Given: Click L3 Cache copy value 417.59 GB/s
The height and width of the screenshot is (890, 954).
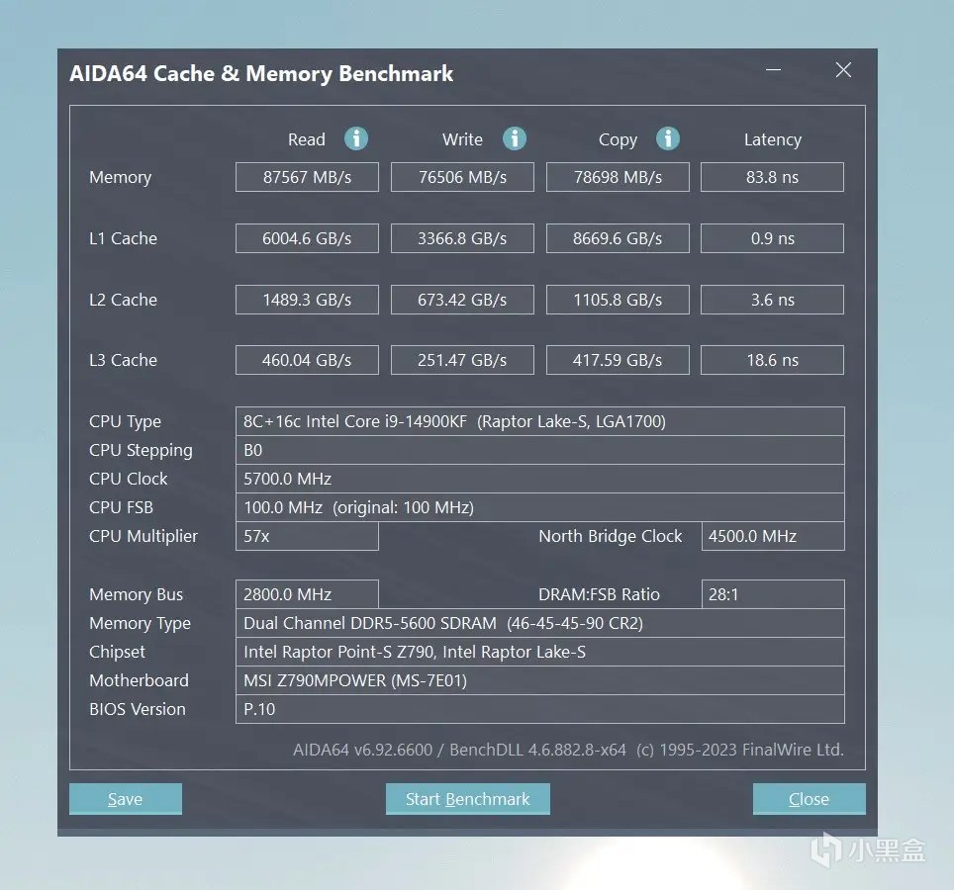Looking at the screenshot, I should point(618,360).
